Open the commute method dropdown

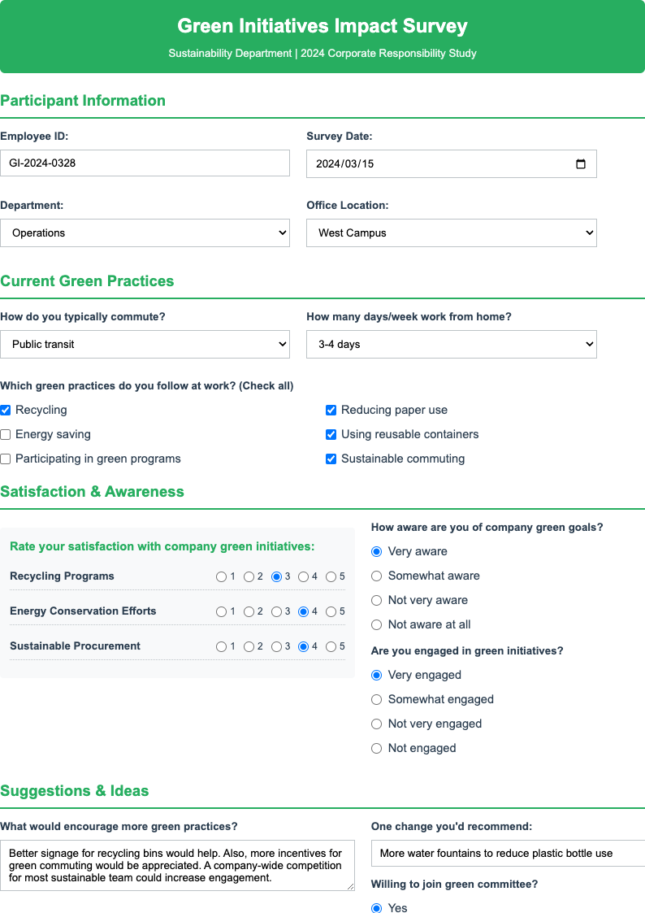(x=145, y=344)
